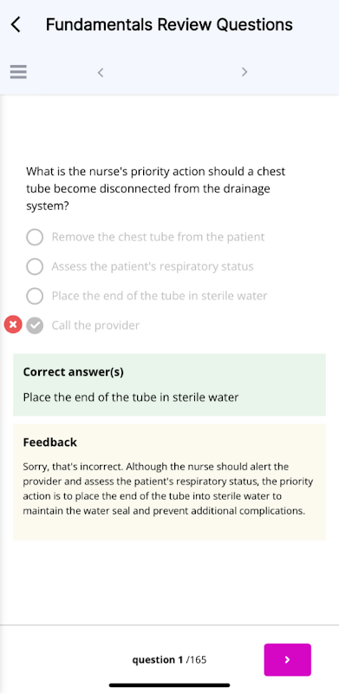Image resolution: width=339 pixels, height=694 pixels.
Task: Click the 'Feedback' heading
Action: tap(50, 442)
